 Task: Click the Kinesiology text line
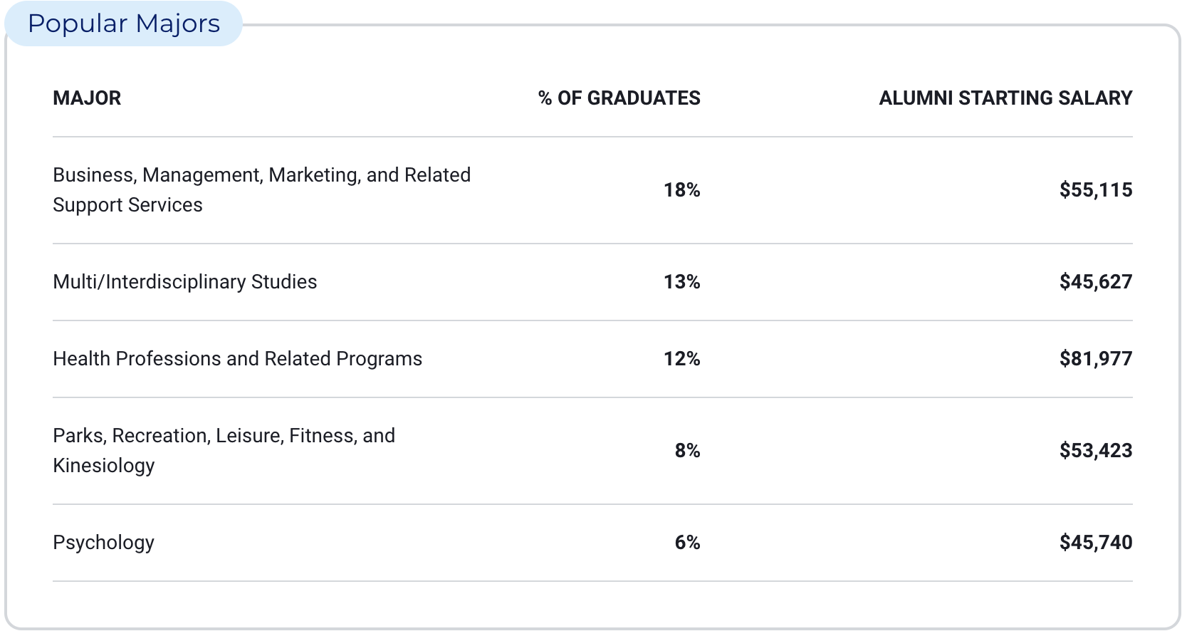point(103,466)
